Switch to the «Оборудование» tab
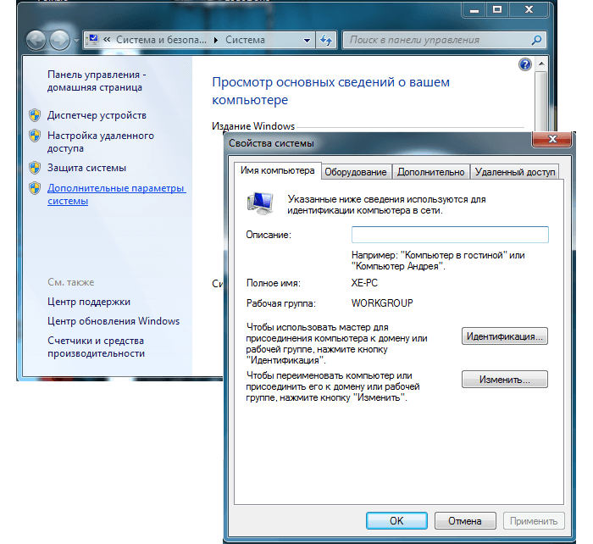 click(356, 172)
